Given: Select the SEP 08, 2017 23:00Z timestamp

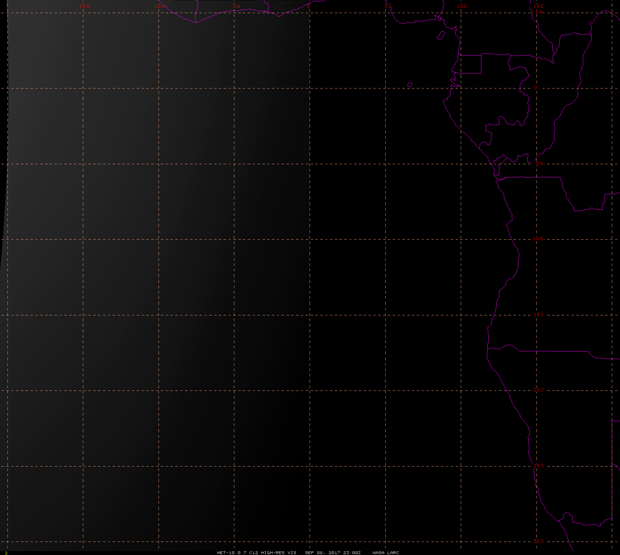Looking at the screenshot, I should (x=333, y=553).
